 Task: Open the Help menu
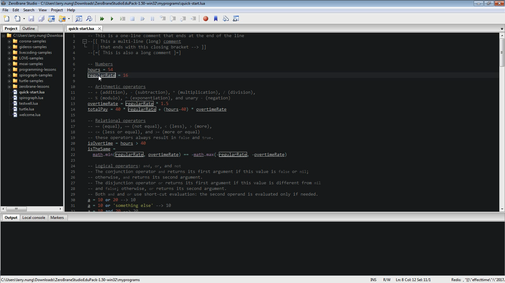click(x=71, y=10)
